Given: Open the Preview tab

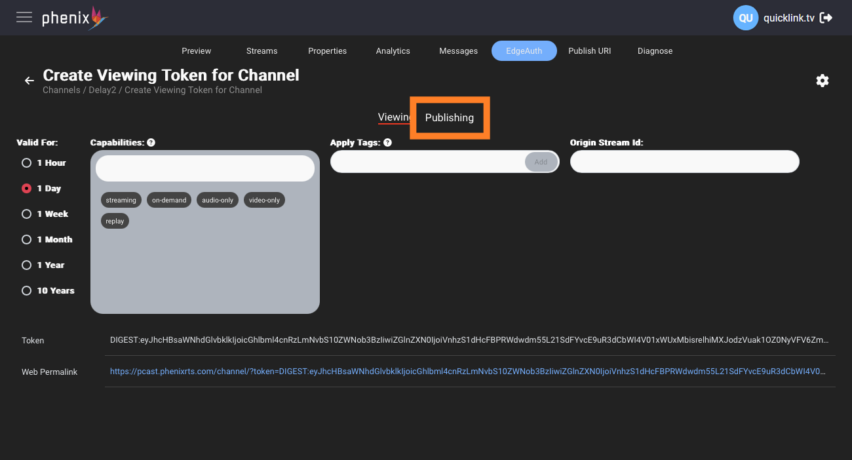Looking at the screenshot, I should [197, 50].
